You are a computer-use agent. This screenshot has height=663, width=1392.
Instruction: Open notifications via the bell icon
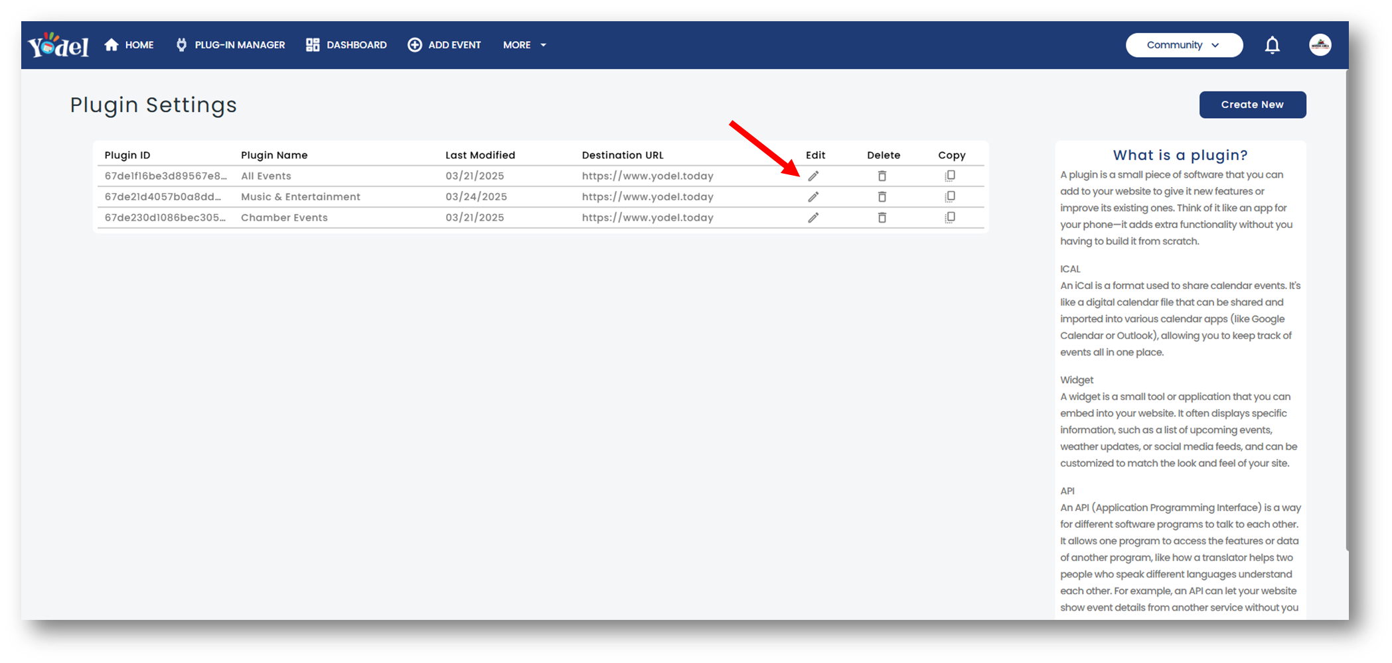pyautogui.click(x=1273, y=44)
